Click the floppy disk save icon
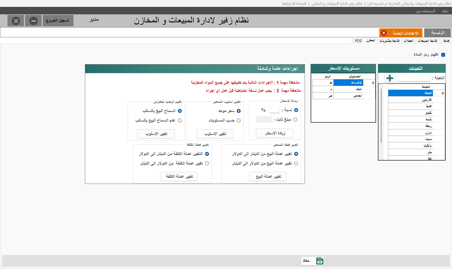Viewport: 452px width, 269px height. (320, 261)
